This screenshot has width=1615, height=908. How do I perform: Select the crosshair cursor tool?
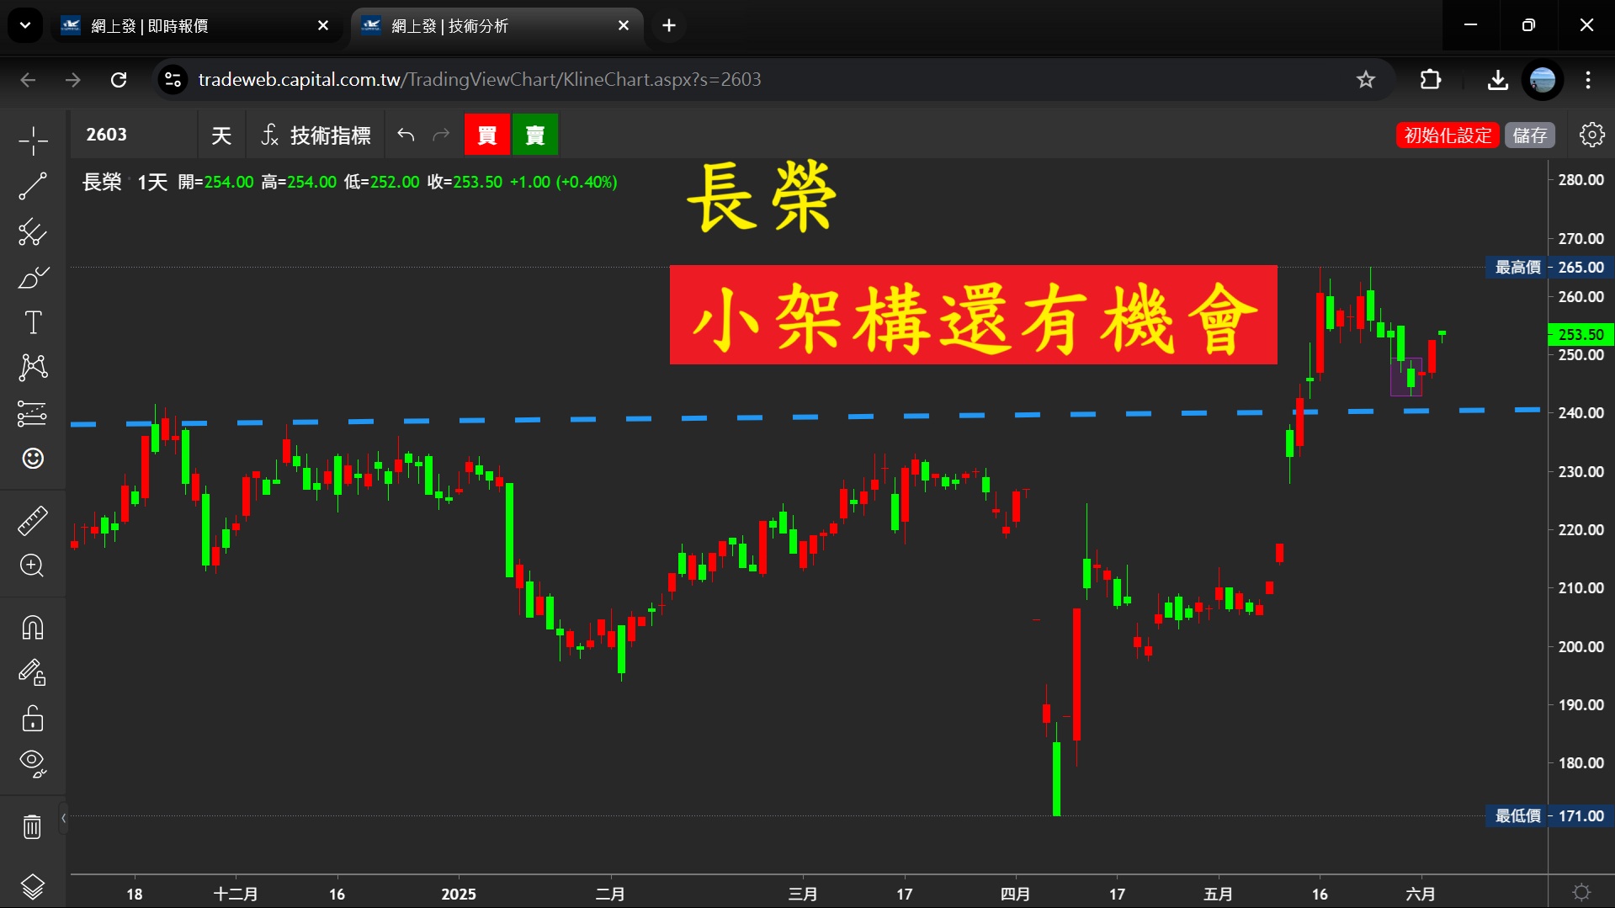33,141
